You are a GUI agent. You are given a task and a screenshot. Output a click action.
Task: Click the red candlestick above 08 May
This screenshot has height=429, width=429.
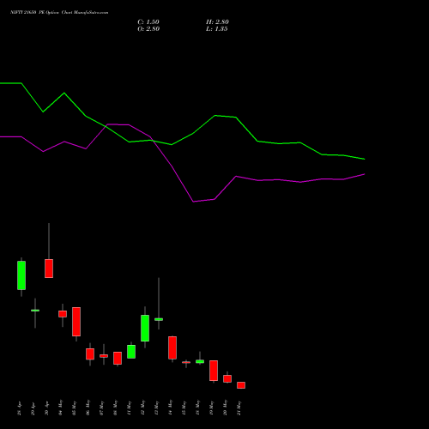tap(118, 358)
